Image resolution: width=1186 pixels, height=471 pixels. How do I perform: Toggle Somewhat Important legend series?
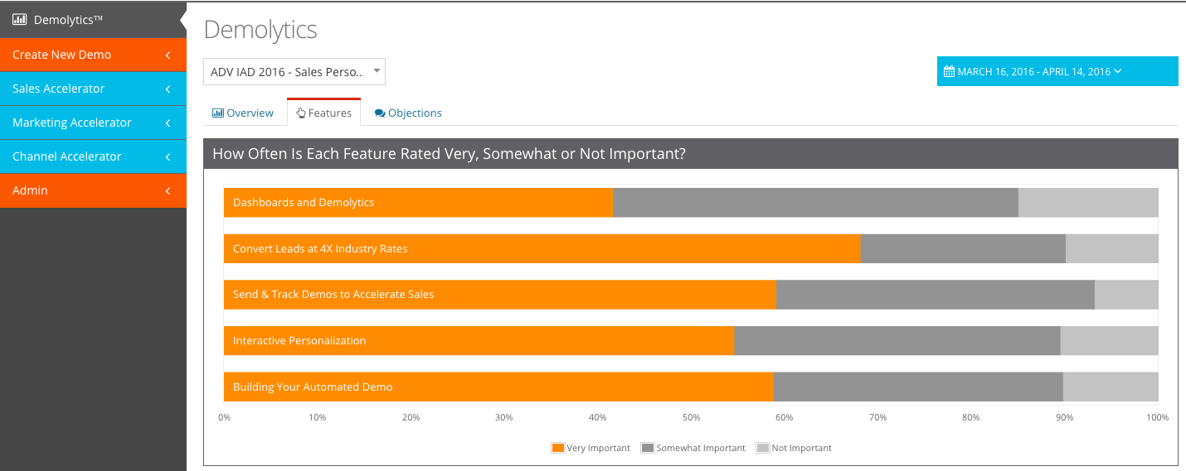693,448
